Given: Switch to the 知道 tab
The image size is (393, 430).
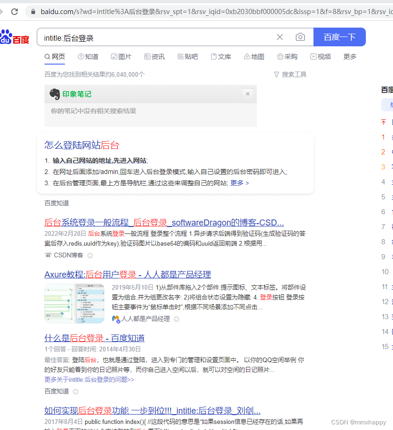Looking at the screenshot, I should [88, 57].
